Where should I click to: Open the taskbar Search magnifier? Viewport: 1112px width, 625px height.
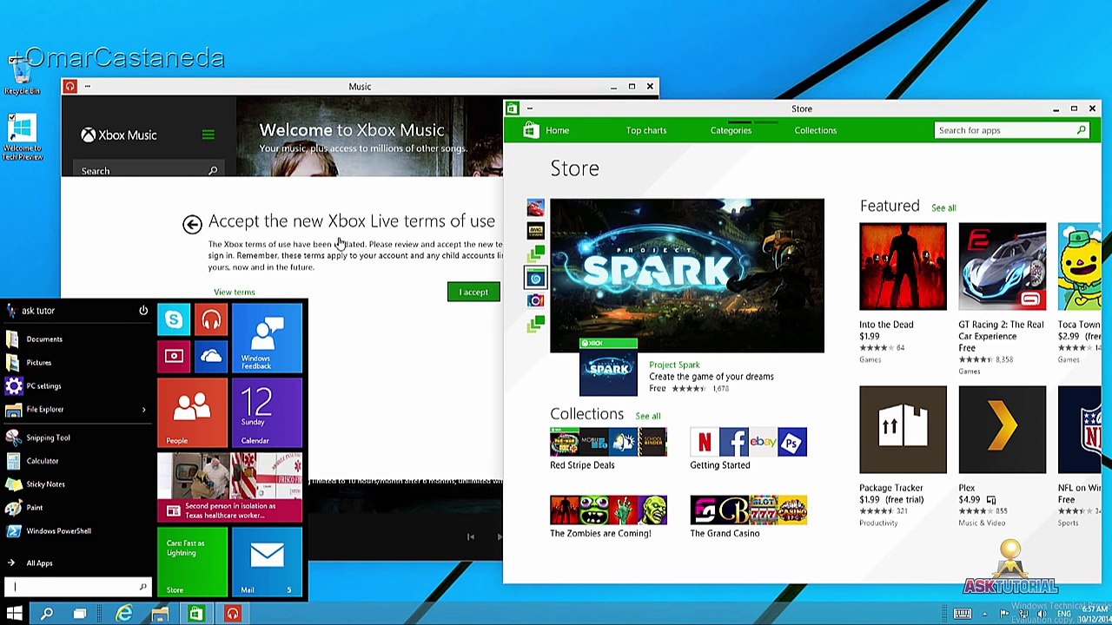point(47,614)
